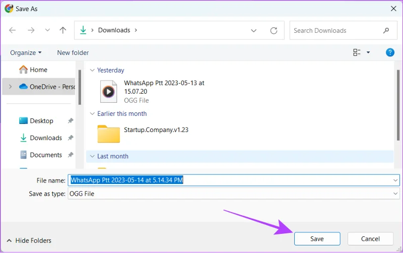
Task: Expand the OneDrive tree node
Action: (10, 87)
